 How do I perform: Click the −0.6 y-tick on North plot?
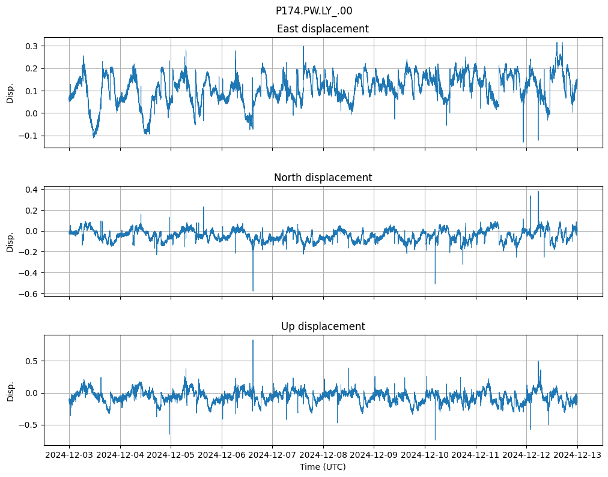[28, 294]
